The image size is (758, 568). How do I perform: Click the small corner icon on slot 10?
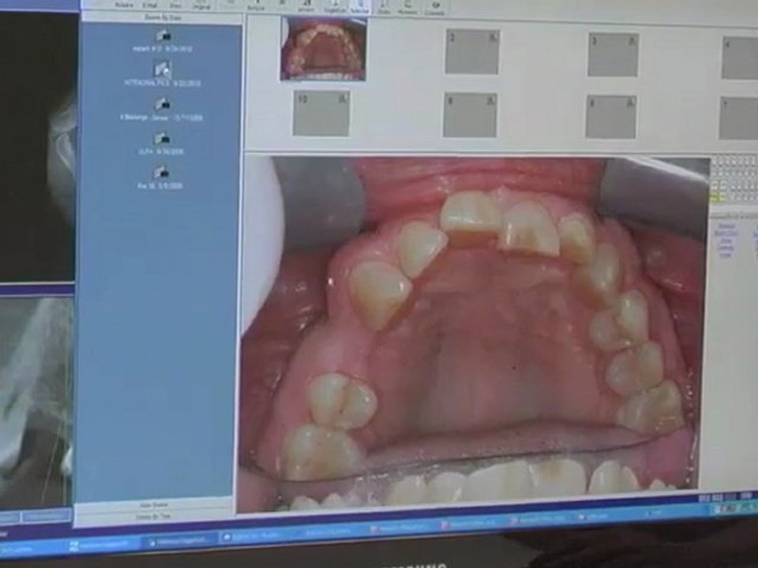click(343, 99)
